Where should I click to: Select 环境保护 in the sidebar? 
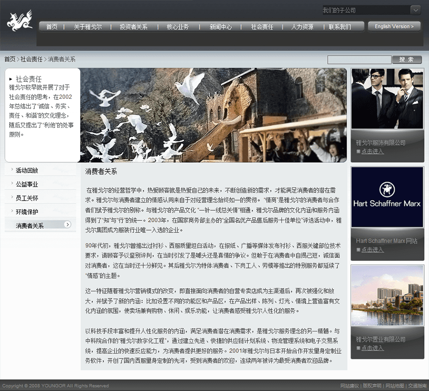click(x=27, y=212)
